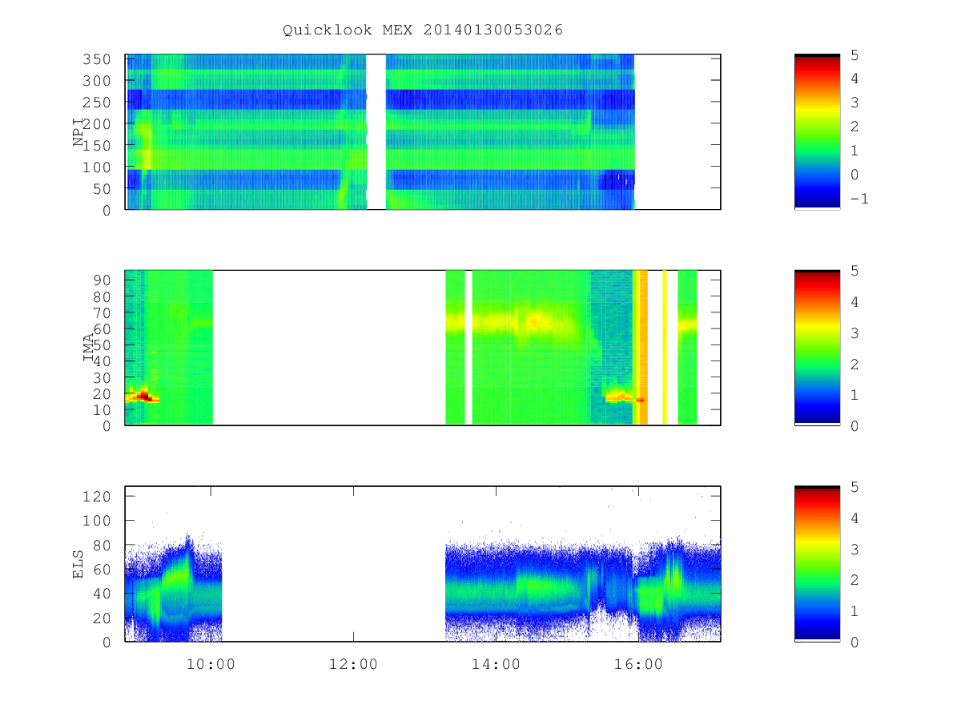
Task: Click the 250 tick on NPI axis
Action: (x=97, y=103)
